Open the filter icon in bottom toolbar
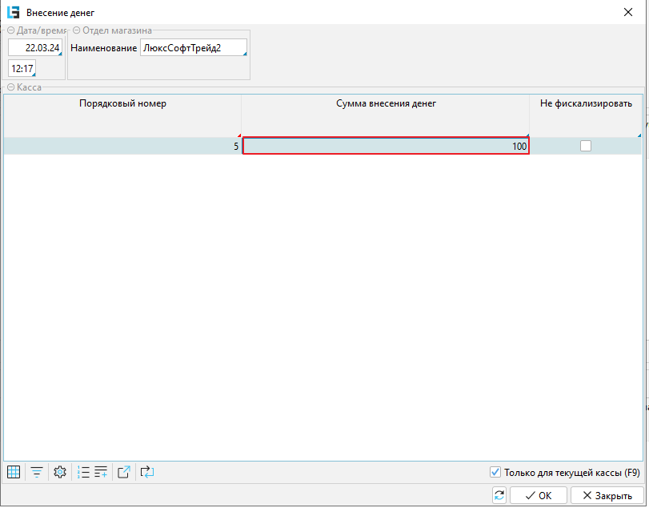The height and width of the screenshot is (508, 649). point(36,472)
